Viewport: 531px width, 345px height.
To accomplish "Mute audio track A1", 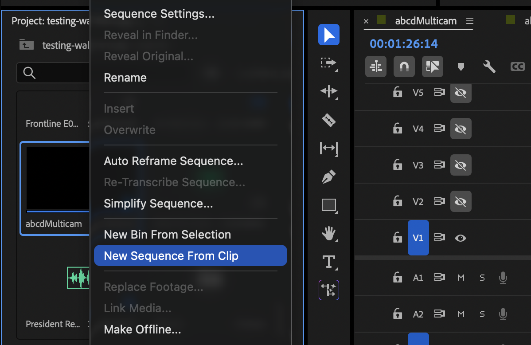I will (x=461, y=278).
